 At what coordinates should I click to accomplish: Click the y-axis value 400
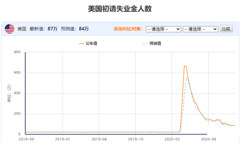click(x=17, y=93)
